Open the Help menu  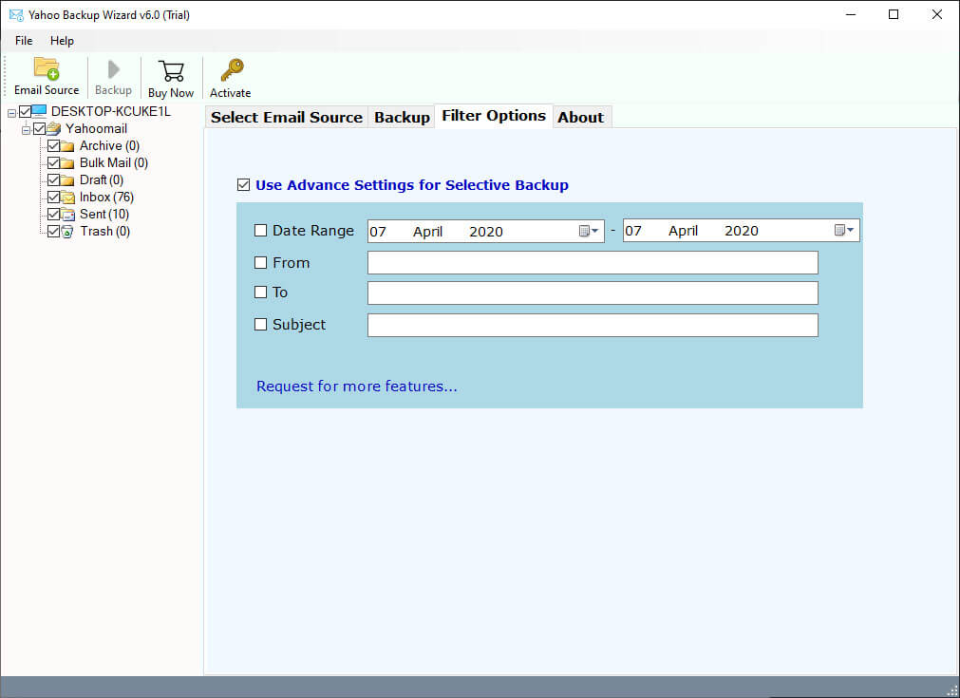[x=62, y=41]
